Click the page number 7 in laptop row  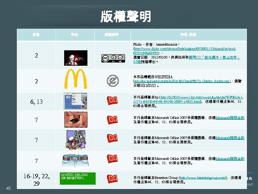36,120
